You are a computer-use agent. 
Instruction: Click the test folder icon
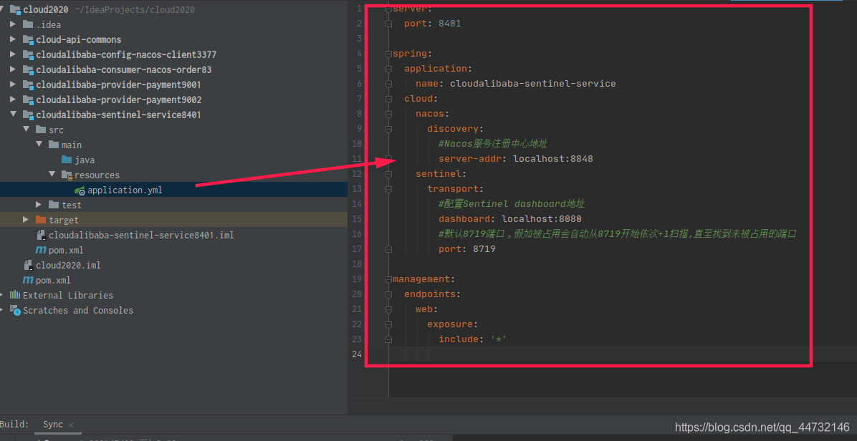coord(54,205)
